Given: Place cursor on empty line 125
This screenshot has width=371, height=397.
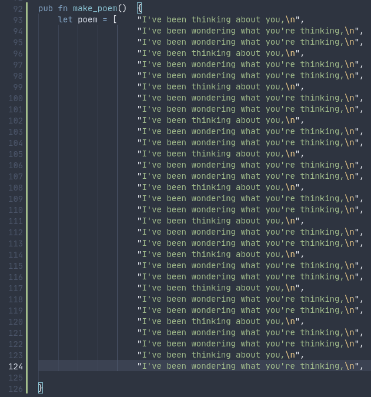Looking at the screenshot, I should click(x=176, y=377).
